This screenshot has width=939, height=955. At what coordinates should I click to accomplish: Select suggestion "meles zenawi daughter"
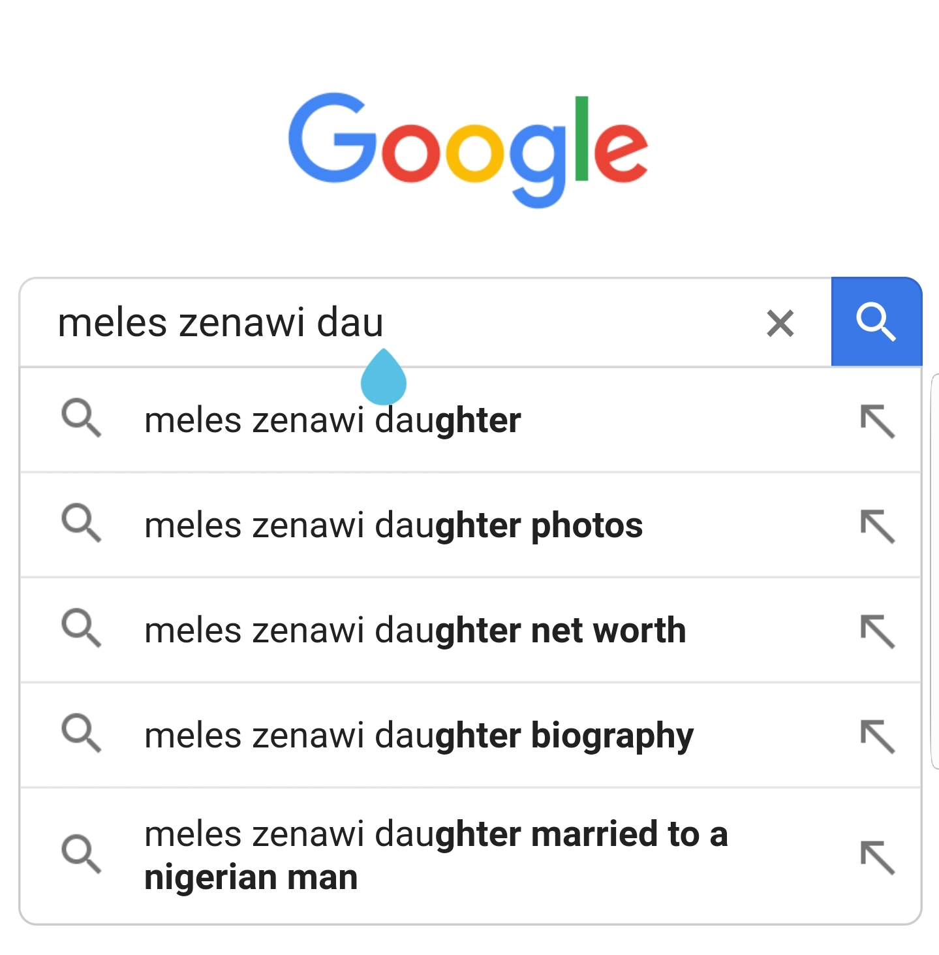tap(332, 420)
